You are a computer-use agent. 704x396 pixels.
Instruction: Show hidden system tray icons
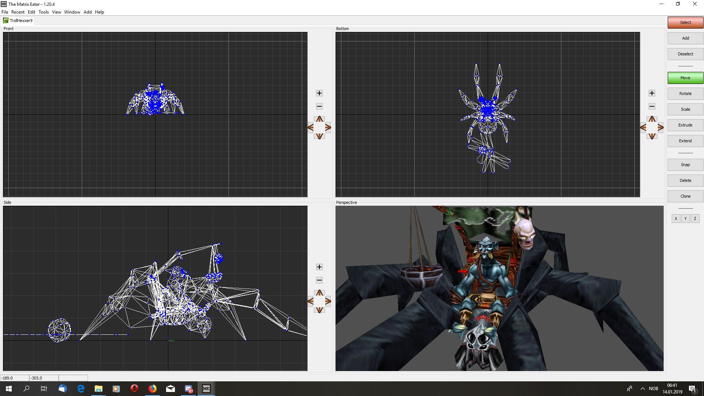[x=642, y=389]
